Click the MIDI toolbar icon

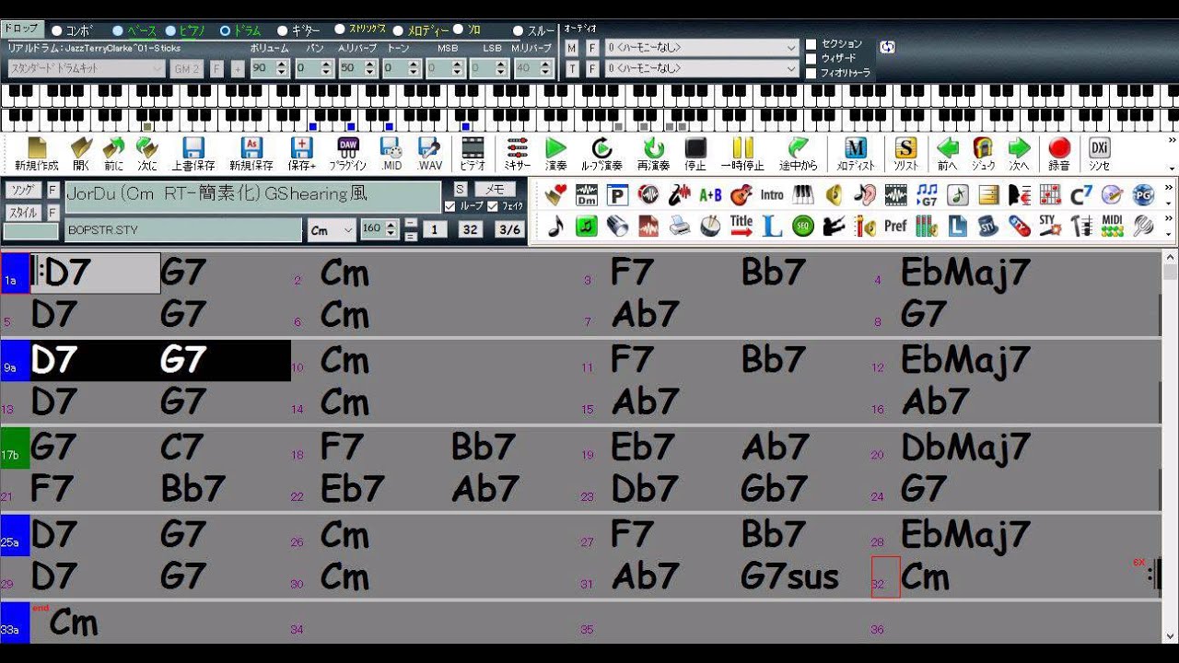click(1112, 226)
